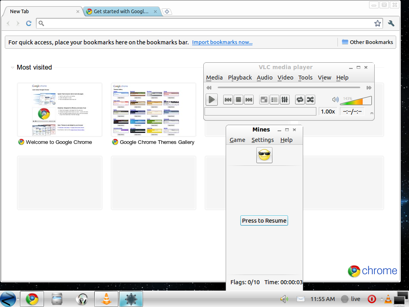
Task: Click Mines Flags 0/10 status text
Action: (x=245, y=282)
